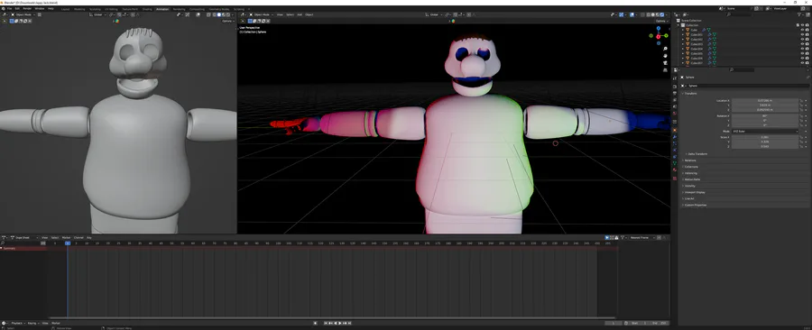Viewport: 812px width, 330px height.
Task: Hide Cube.003 object in outliner
Action: (802, 44)
